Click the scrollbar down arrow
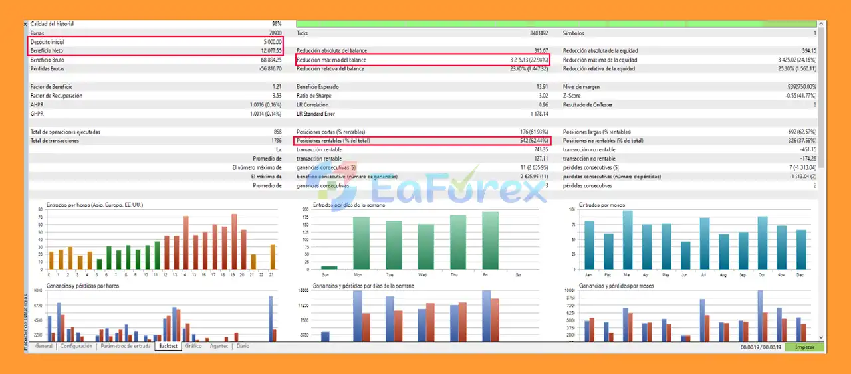 pyautogui.click(x=822, y=337)
